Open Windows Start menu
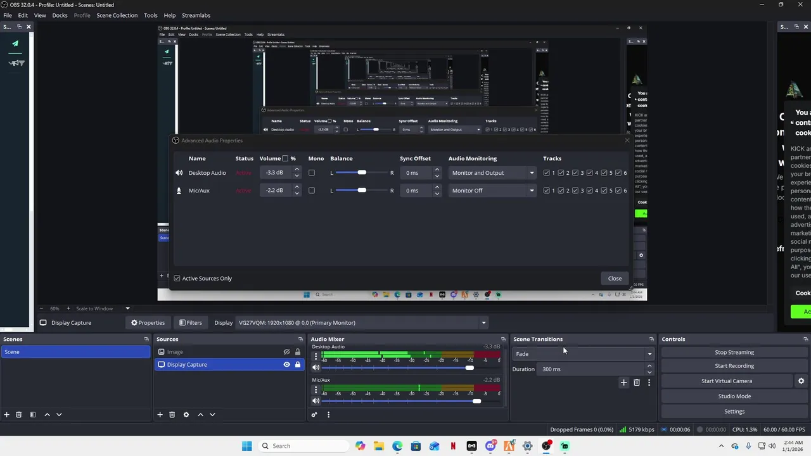The image size is (811, 456). pyautogui.click(x=246, y=446)
